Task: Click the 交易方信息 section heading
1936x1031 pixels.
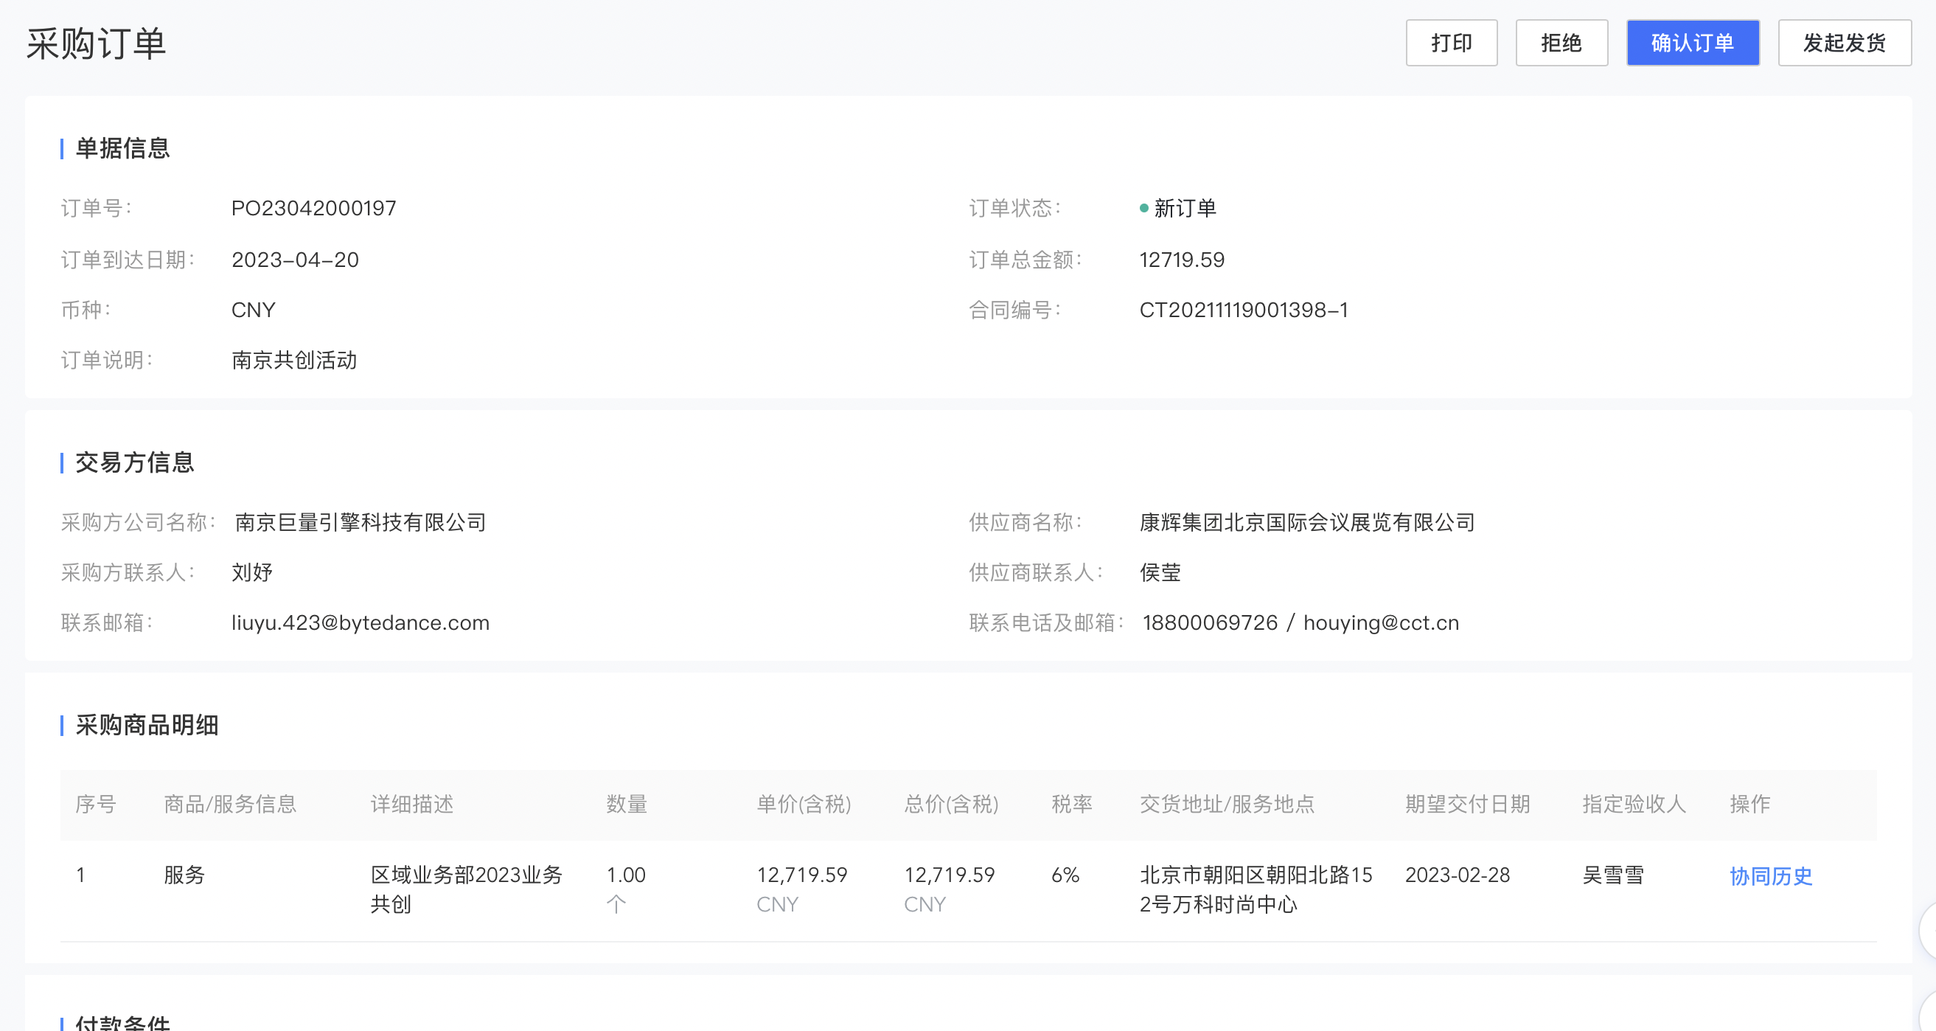Action: (134, 462)
